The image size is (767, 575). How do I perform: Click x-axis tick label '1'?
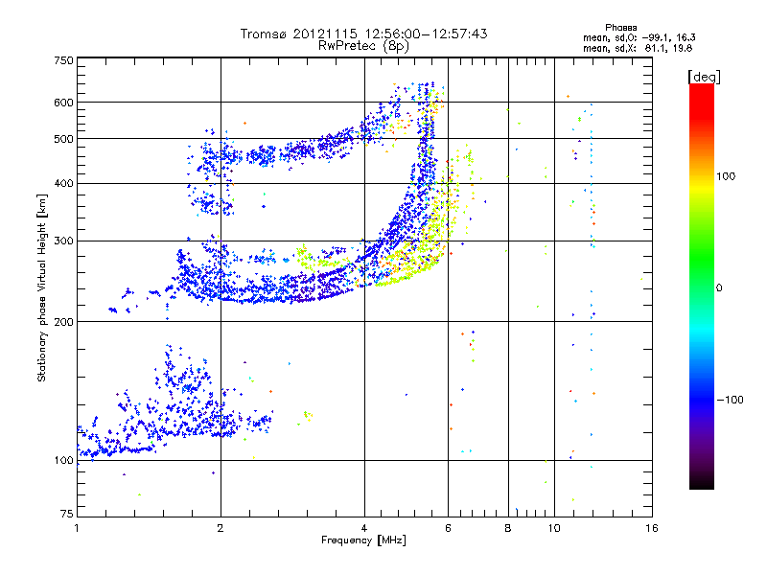(x=77, y=528)
